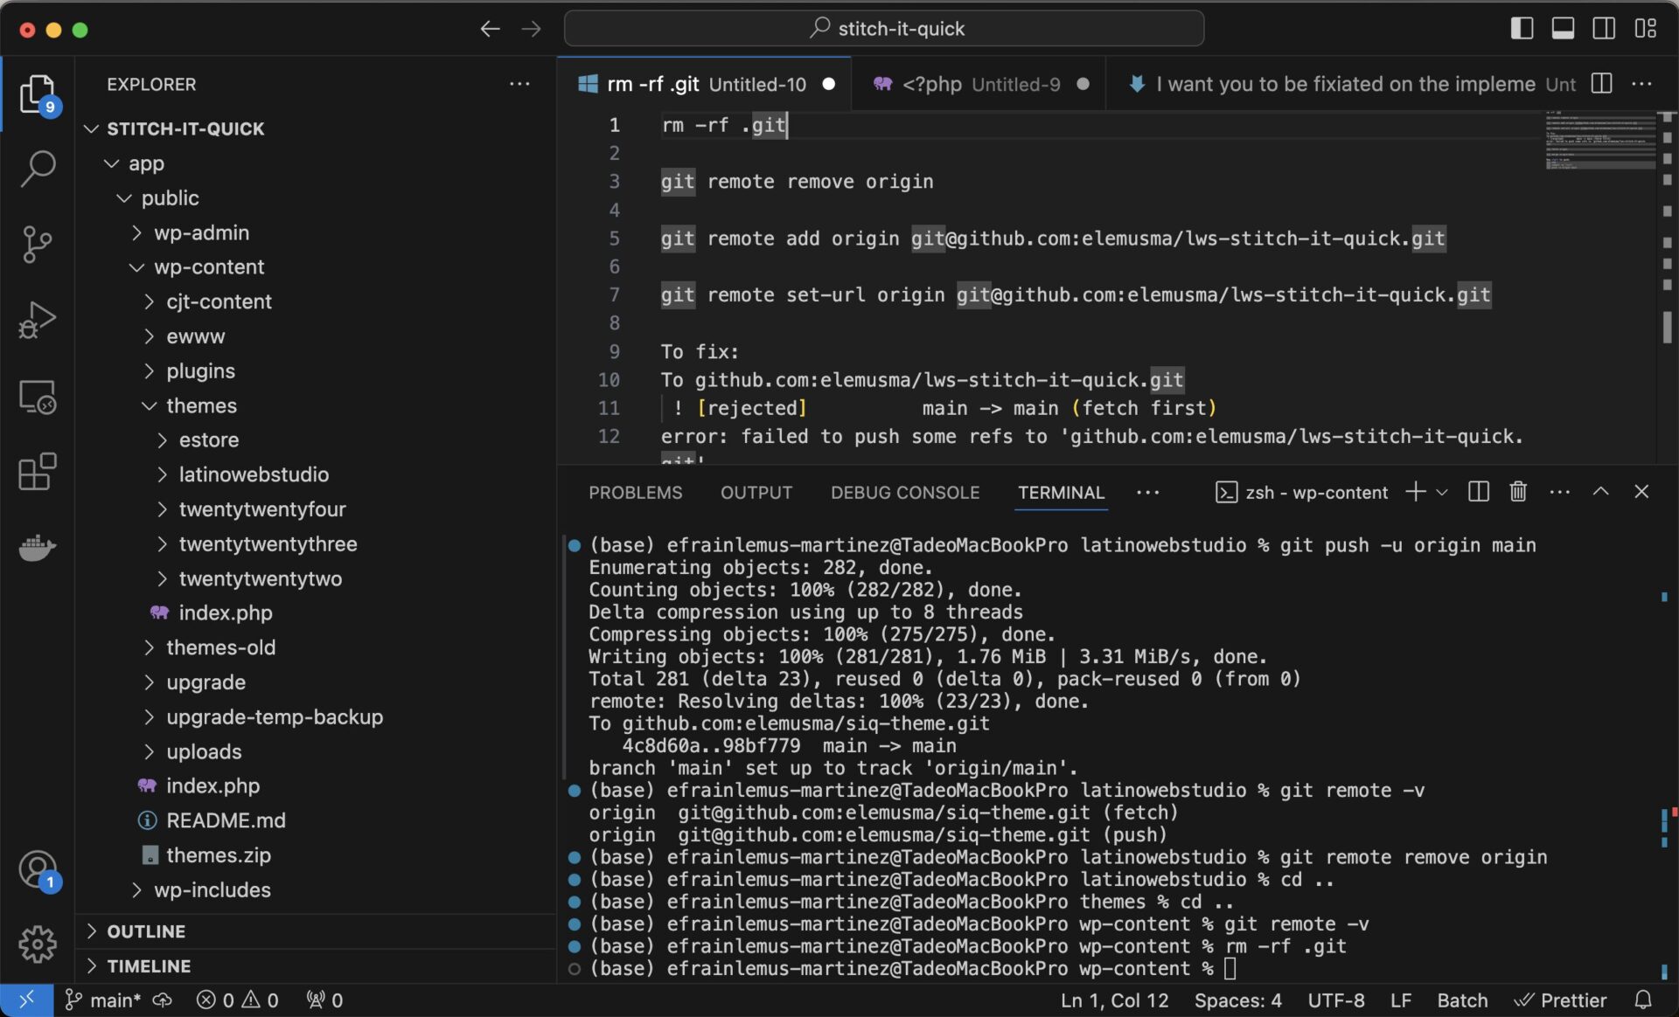Viewport: 1679px width, 1017px height.
Task: Click the editor minimap preview
Action: coord(1599,140)
